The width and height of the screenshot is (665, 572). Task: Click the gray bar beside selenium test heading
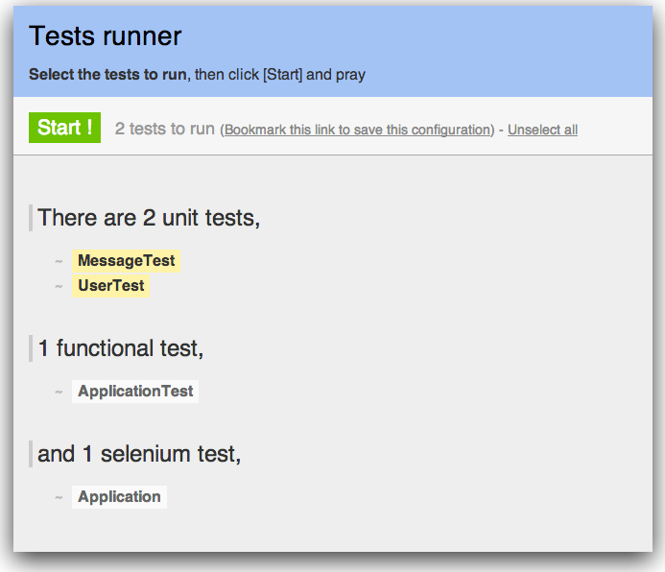click(31, 454)
